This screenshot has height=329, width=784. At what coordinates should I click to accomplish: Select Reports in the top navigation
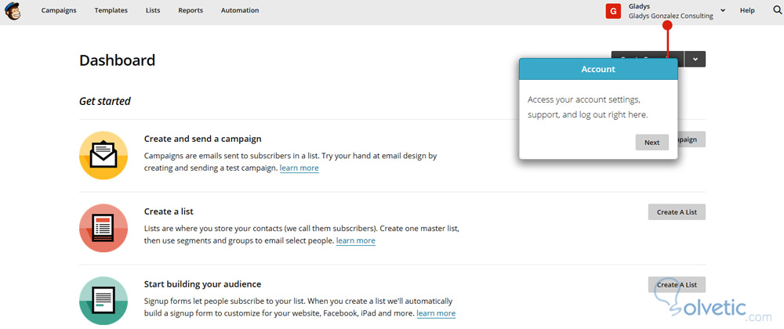click(x=191, y=11)
